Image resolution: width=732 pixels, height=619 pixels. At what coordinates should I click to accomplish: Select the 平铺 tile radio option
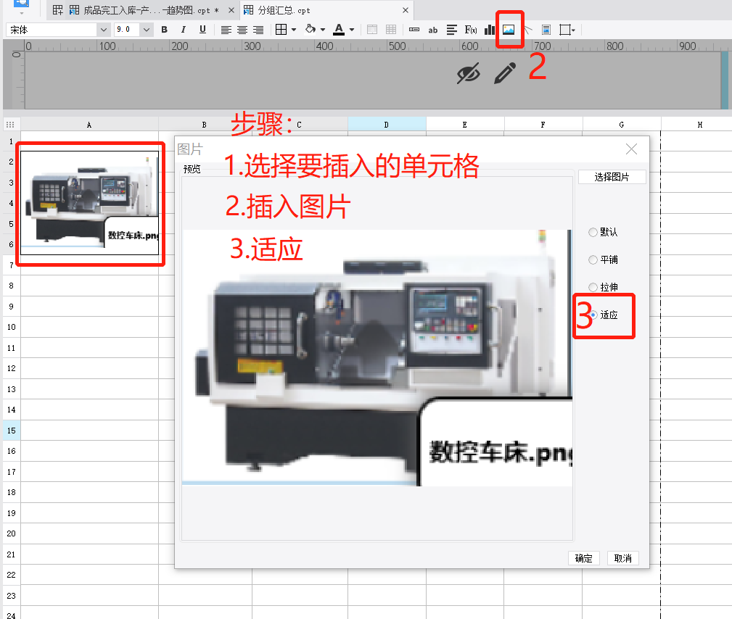593,260
